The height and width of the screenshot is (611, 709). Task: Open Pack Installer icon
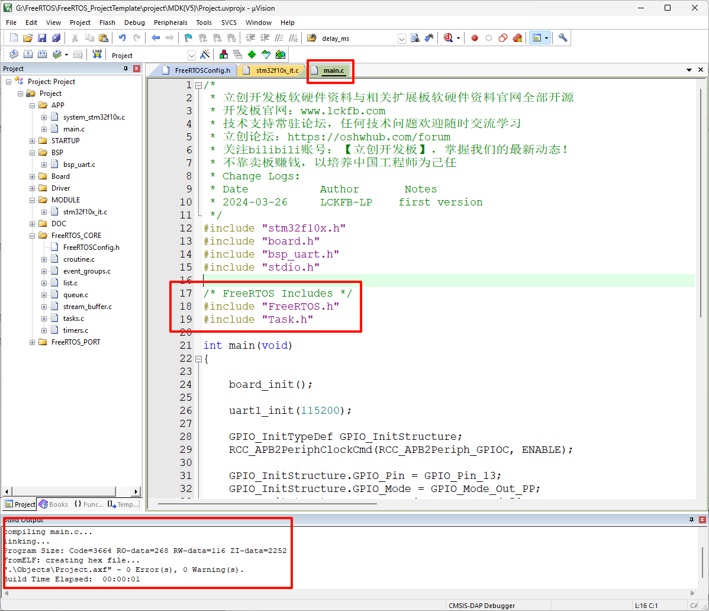click(x=281, y=54)
